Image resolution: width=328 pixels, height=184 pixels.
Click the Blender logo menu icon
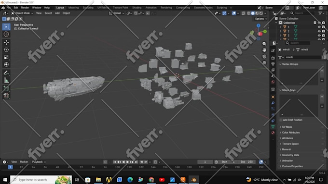click(x=3, y=8)
